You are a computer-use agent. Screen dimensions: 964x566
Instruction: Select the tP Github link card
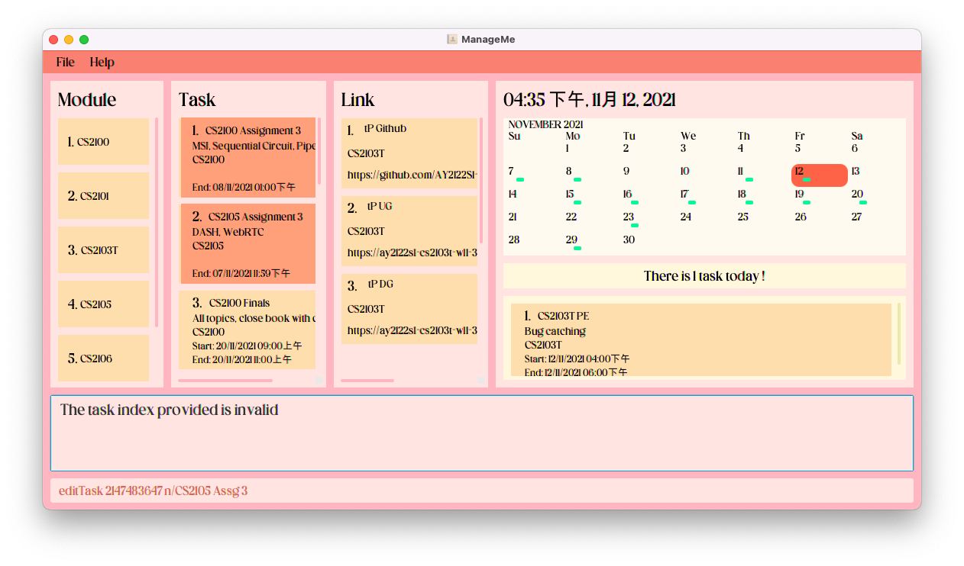[x=409, y=153]
